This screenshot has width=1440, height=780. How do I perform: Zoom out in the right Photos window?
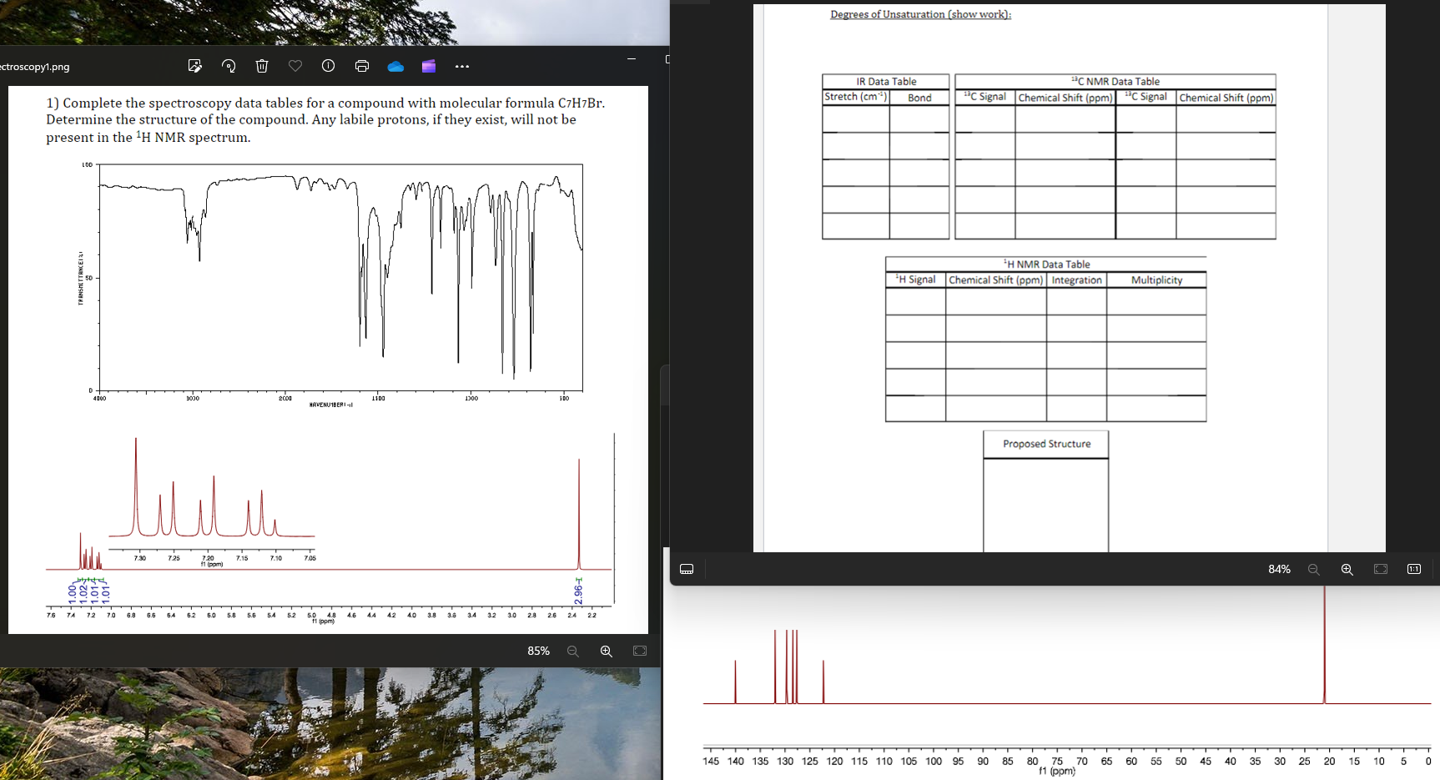pyautogui.click(x=1314, y=569)
